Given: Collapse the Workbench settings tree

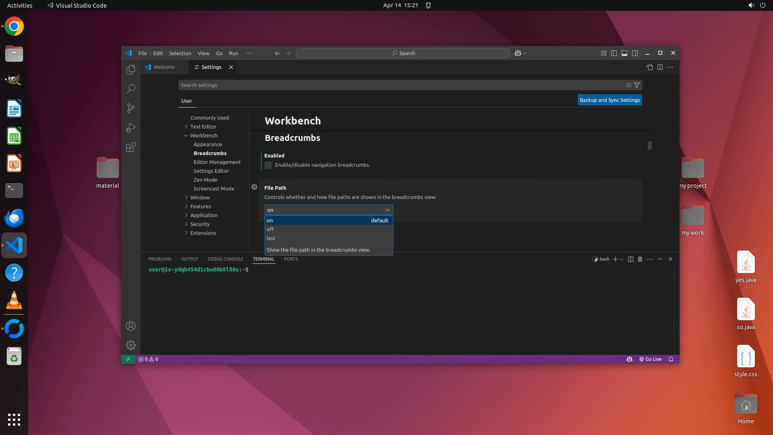Looking at the screenshot, I should click(x=186, y=135).
